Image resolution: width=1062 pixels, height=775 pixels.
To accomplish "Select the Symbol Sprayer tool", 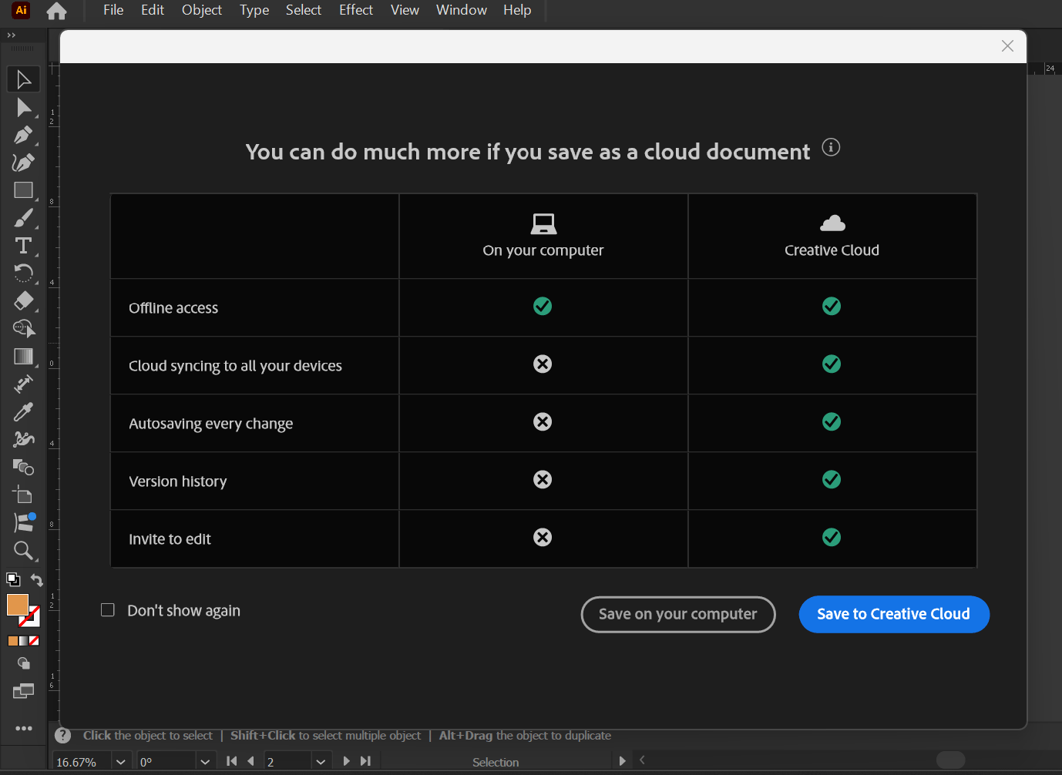I will coord(23,439).
